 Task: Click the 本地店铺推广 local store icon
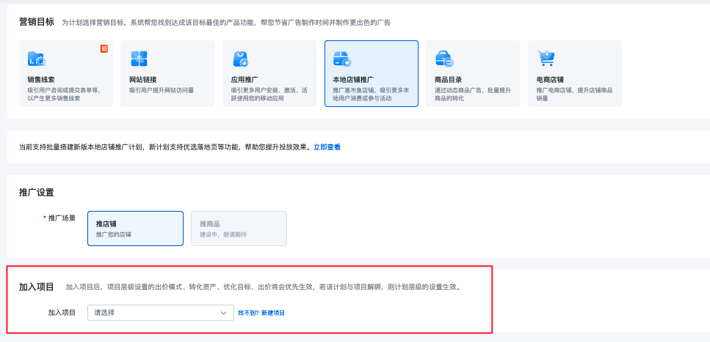(x=342, y=59)
